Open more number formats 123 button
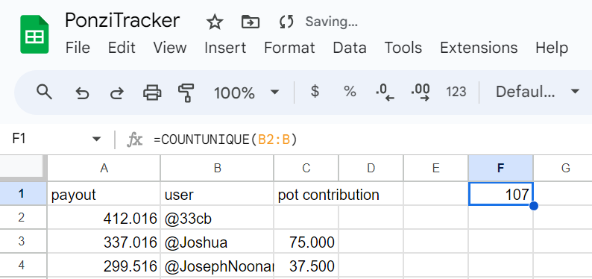The width and height of the screenshot is (592, 279). pos(456,92)
